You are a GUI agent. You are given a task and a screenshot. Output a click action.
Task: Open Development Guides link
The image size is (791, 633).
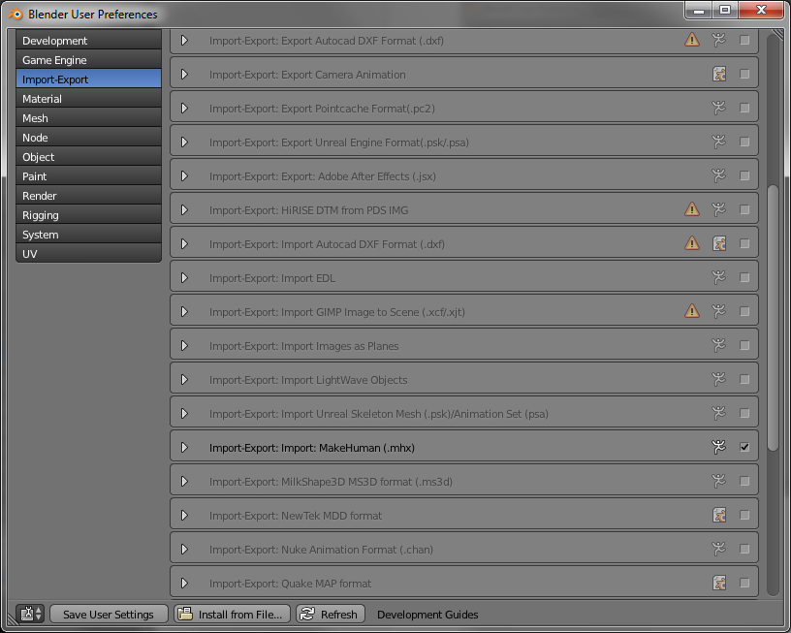[x=427, y=615]
